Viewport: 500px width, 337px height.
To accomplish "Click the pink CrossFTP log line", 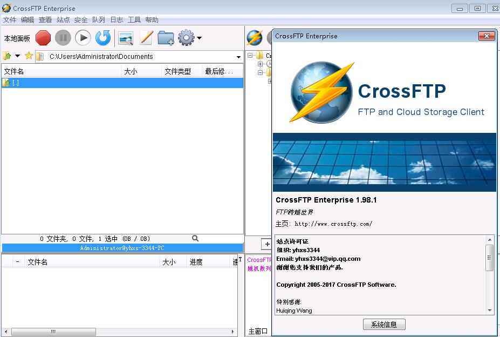I will point(259,260).
